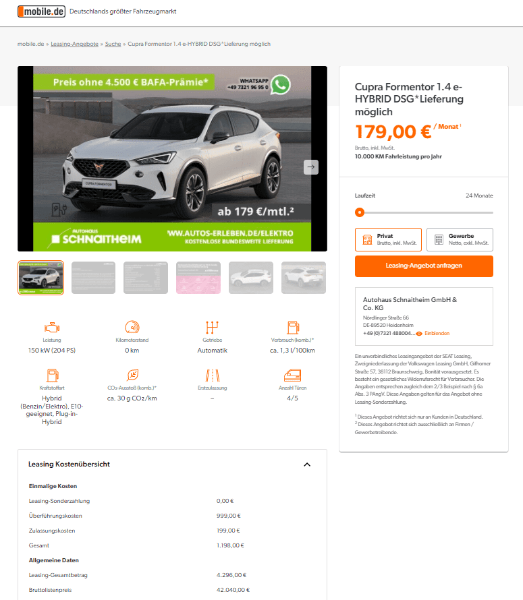Click the Kraftstoffart fuel pump icon
523x600 pixels.
53,375
